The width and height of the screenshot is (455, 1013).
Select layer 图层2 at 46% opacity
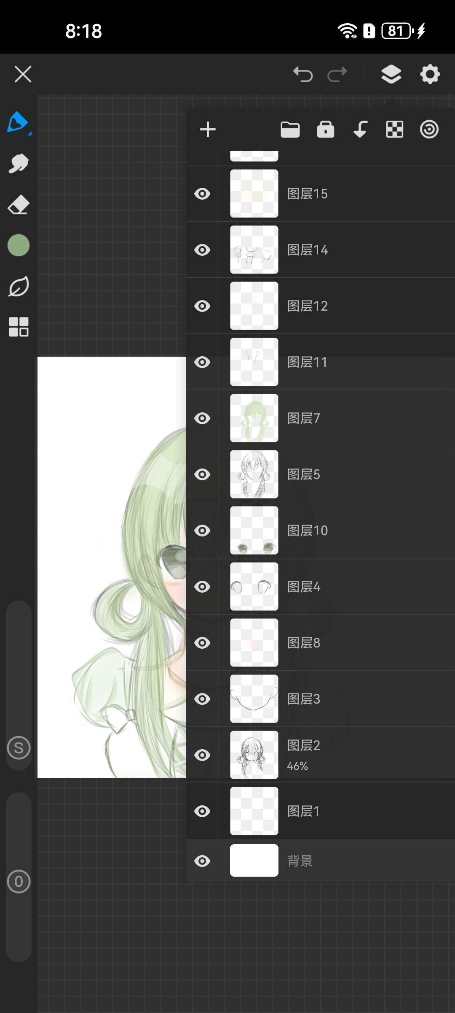click(x=337, y=755)
